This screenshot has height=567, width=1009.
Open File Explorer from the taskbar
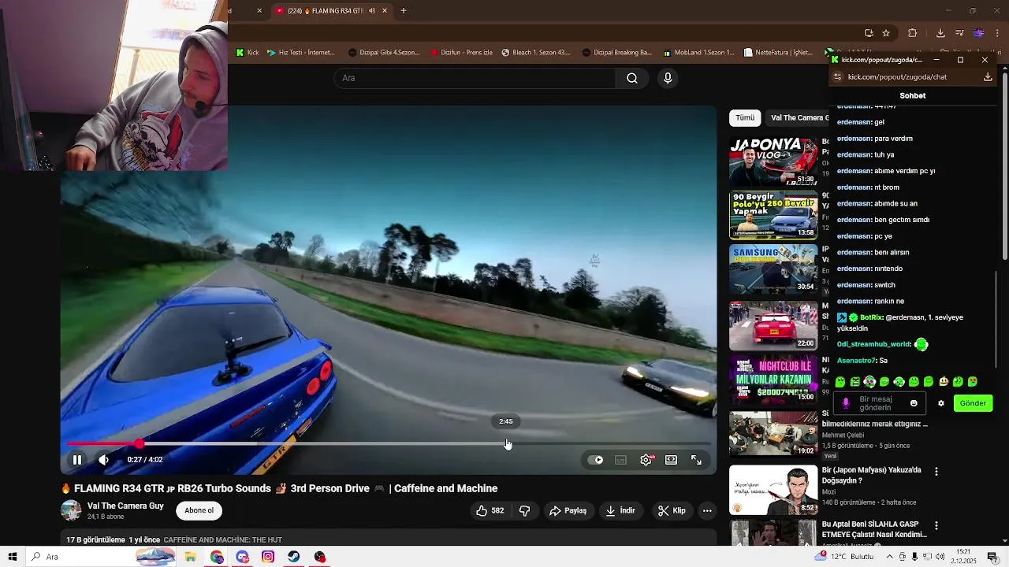click(190, 557)
